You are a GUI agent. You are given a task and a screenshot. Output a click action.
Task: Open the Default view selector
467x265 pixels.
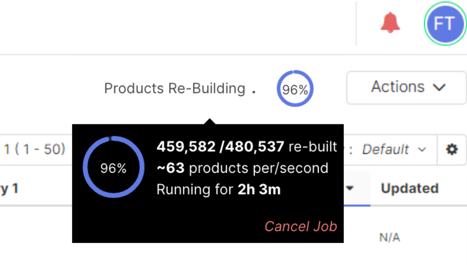tap(394, 149)
